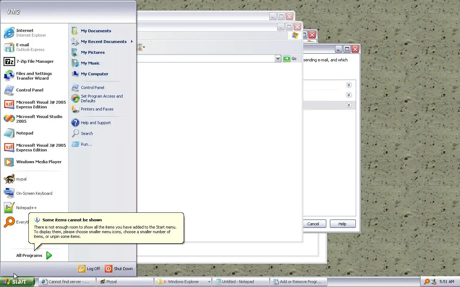Click the Start button
This screenshot has width=460, height=287.
click(17, 282)
